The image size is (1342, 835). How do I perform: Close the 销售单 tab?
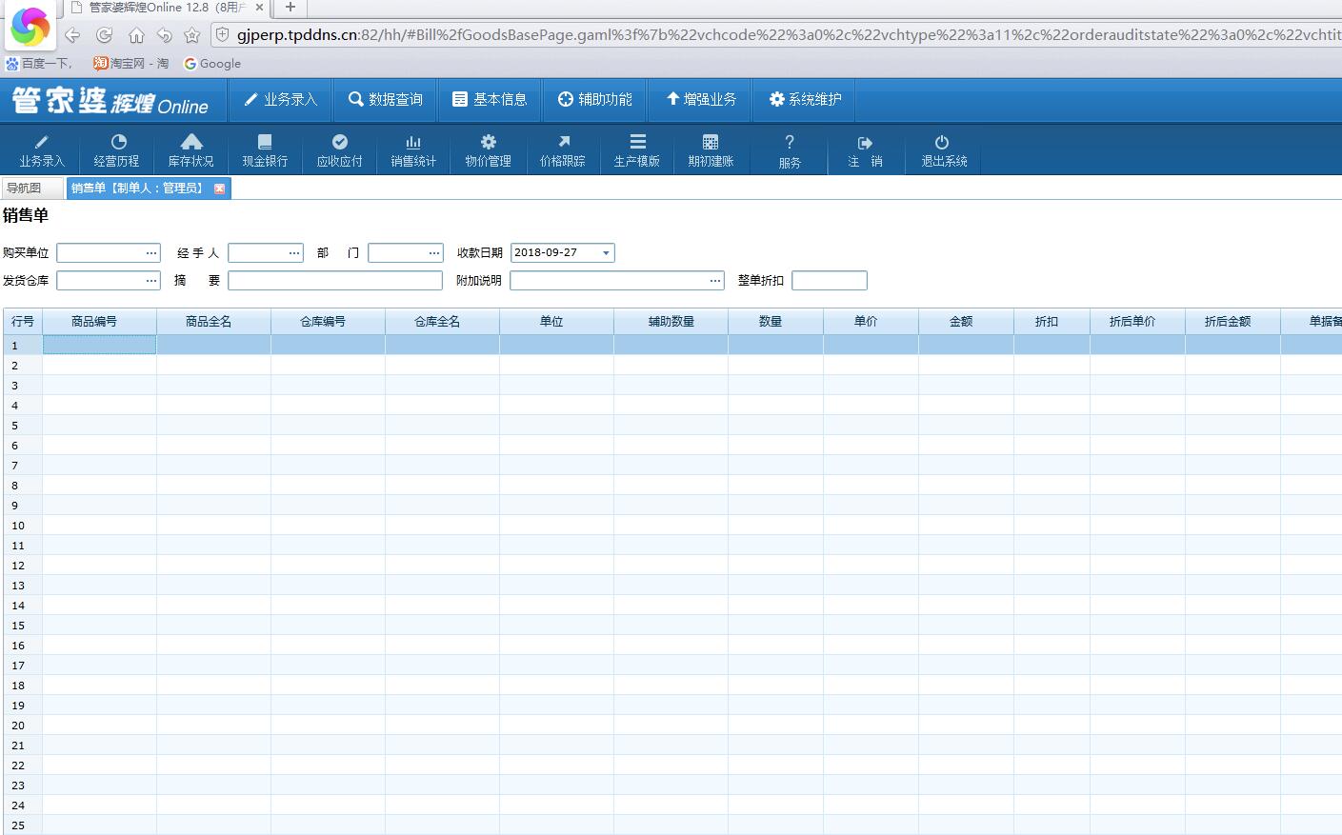coord(220,189)
